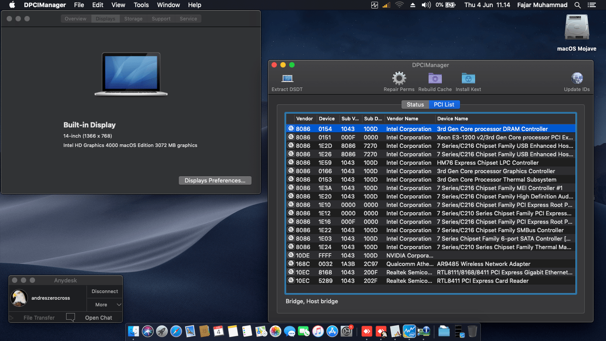
Task: Select the NVIDIA Corporation row
Action: click(x=430, y=255)
